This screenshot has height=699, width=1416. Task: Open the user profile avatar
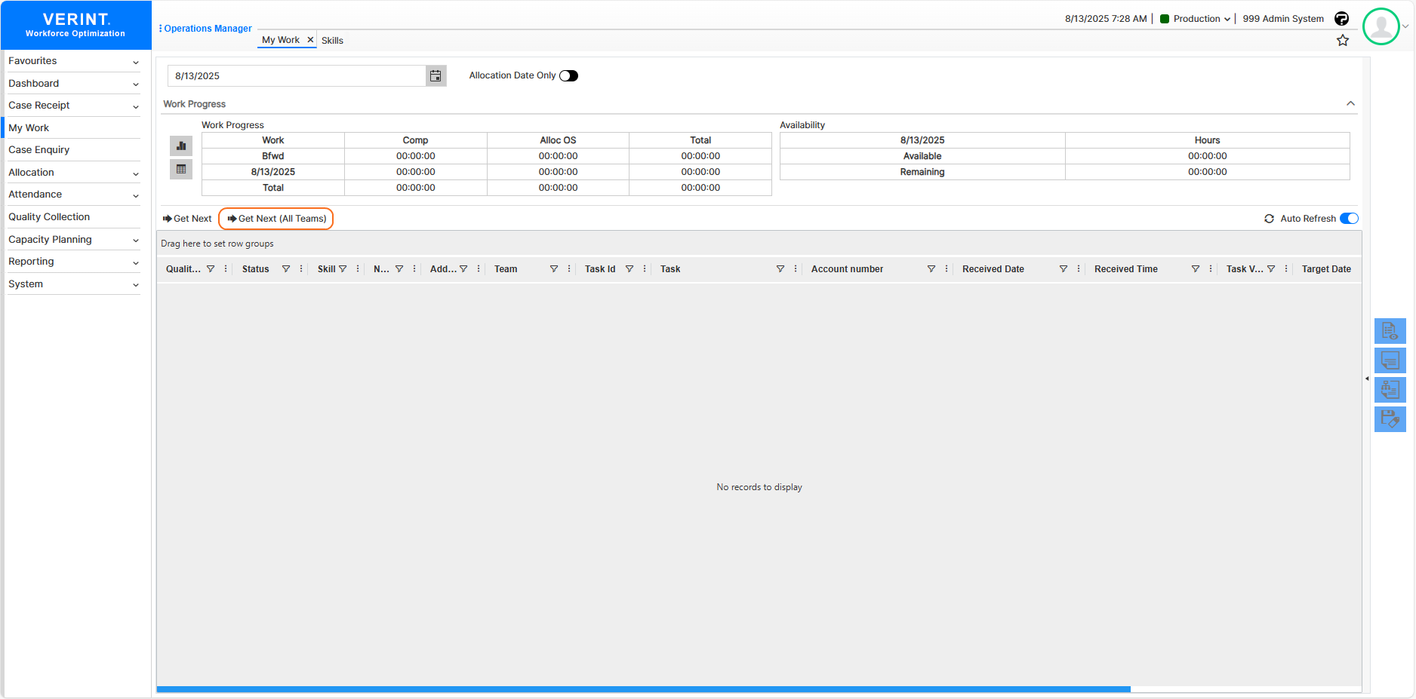click(1381, 26)
